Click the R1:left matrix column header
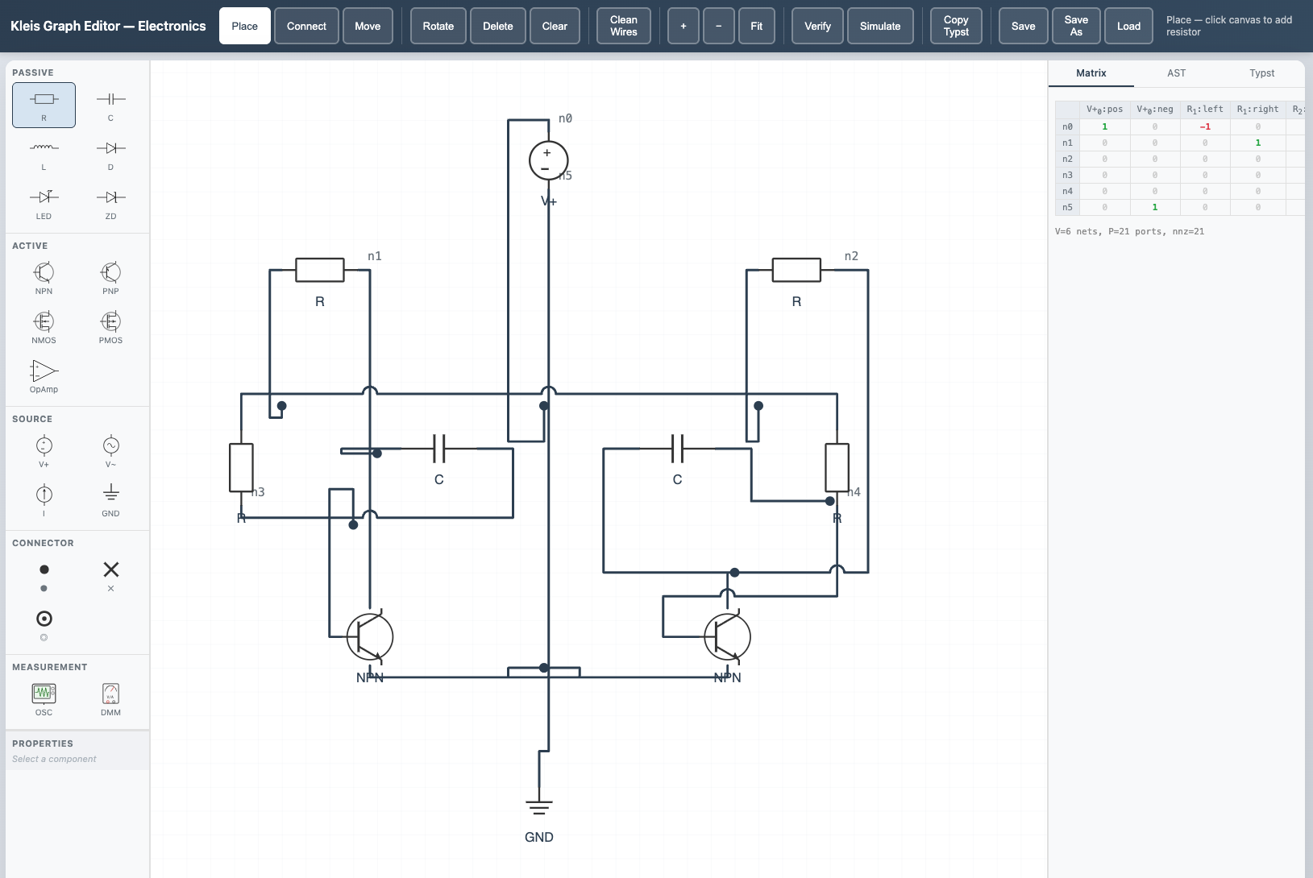The width and height of the screenshot is (1313, 878). [x=1205, y=110]
